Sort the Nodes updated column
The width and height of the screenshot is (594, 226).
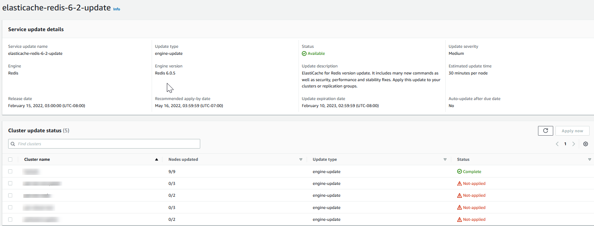pos(301,160)
